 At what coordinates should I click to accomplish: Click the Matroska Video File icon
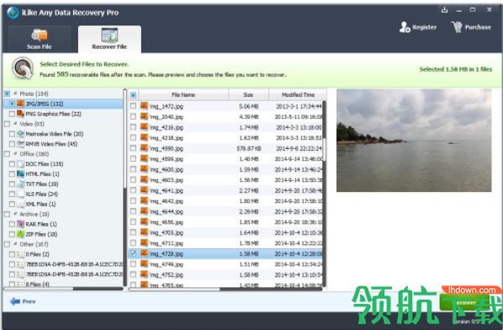[20, 134]
